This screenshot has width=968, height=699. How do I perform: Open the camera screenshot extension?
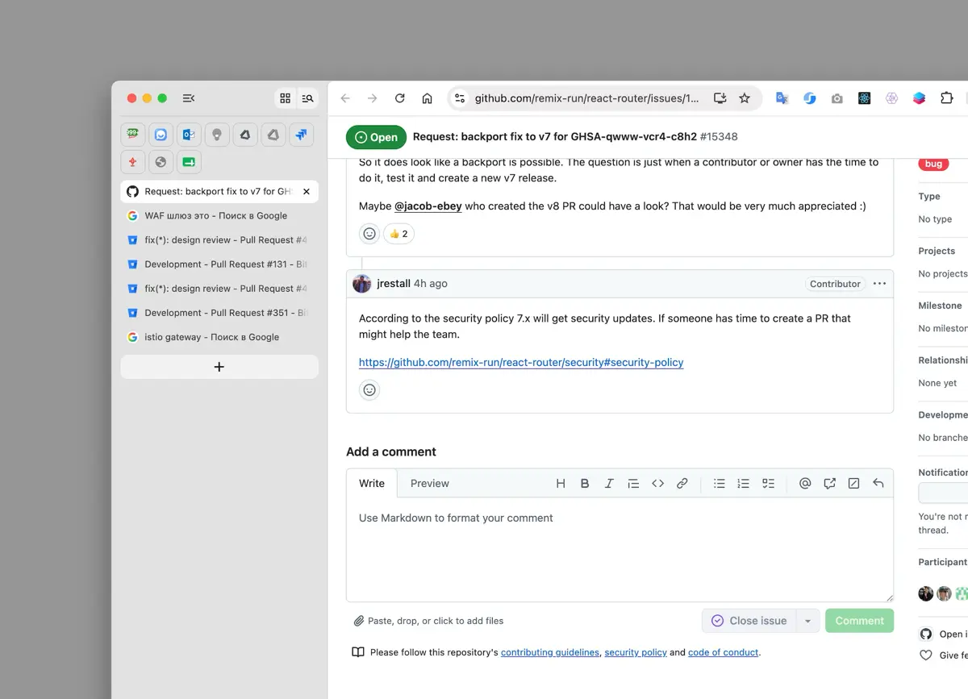point(837,98)
